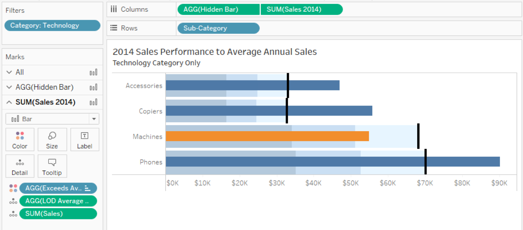
Task: Click the color dots icon beside AGG(Exceeds Av..)
Action: [x=13, y=188]
